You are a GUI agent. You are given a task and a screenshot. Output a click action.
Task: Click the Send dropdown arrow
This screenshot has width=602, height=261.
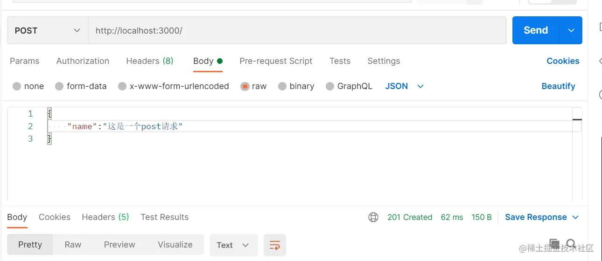[x=571, y=30]
